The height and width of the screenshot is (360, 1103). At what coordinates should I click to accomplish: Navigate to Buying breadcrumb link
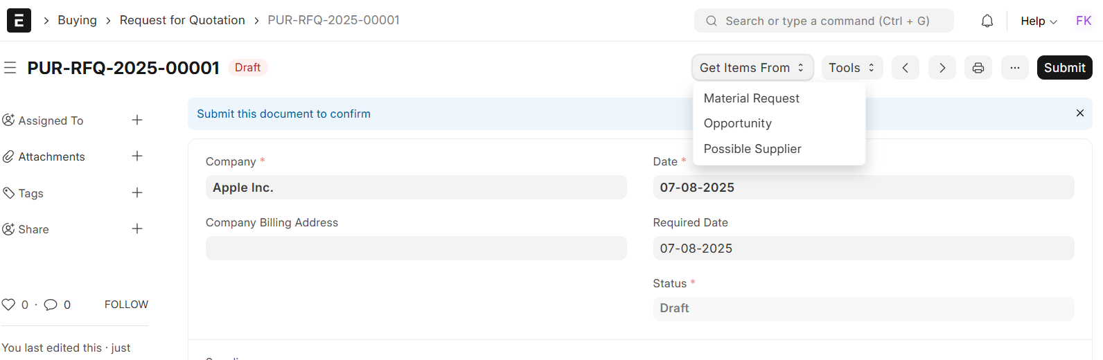(x=77, y=20)
